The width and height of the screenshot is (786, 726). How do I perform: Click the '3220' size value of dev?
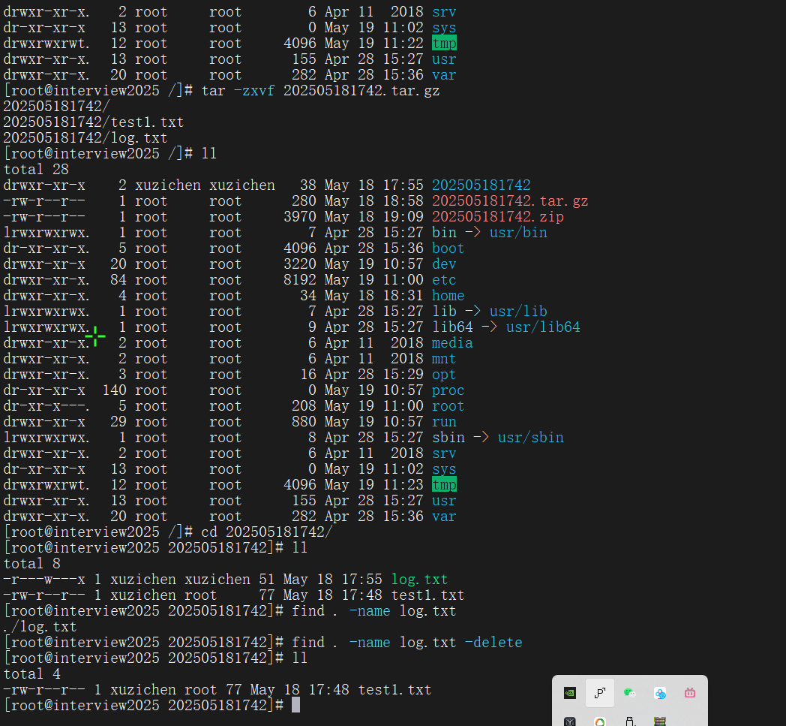coord(300,264)
